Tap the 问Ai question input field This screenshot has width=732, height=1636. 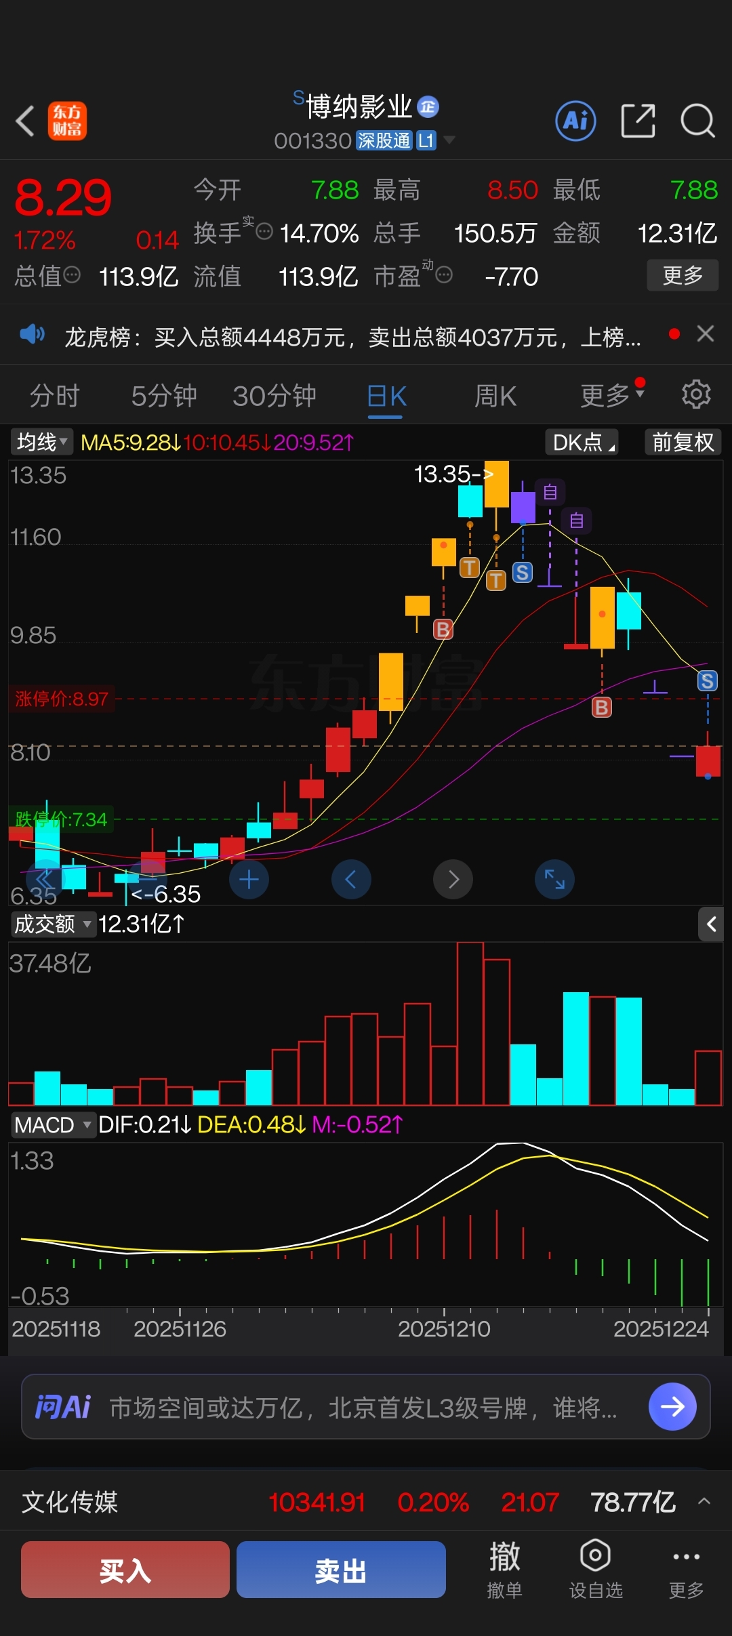(363, 1408)
